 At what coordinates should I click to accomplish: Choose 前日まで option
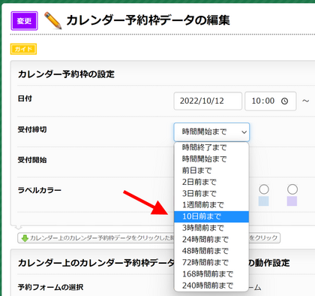click(x=211, y=171)
